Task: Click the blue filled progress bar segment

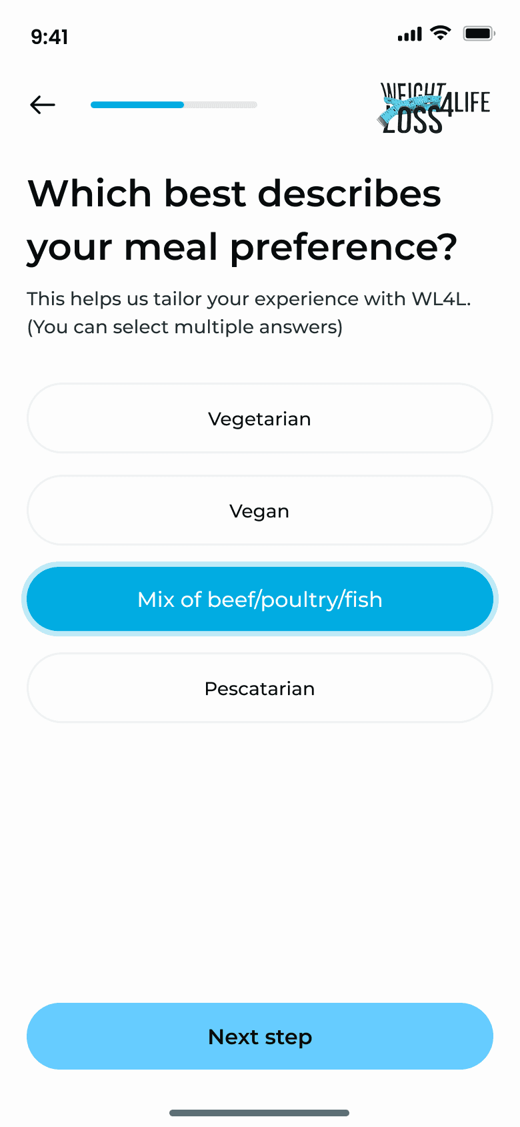Action: [x=137, y=105]
